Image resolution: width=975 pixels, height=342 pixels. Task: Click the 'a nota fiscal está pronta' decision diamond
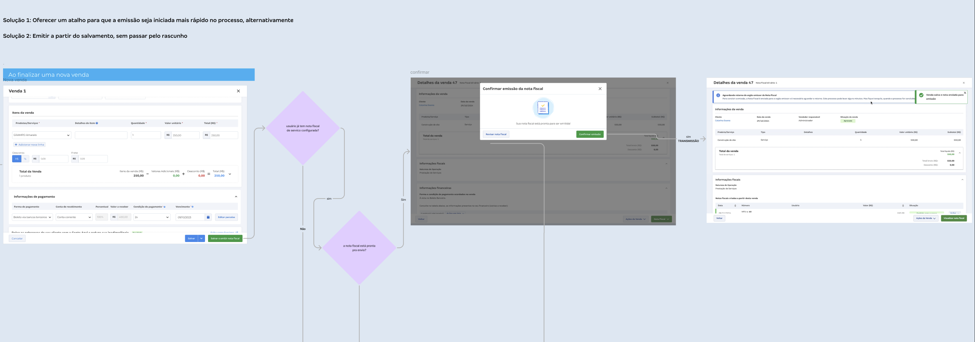click(359, 248)
